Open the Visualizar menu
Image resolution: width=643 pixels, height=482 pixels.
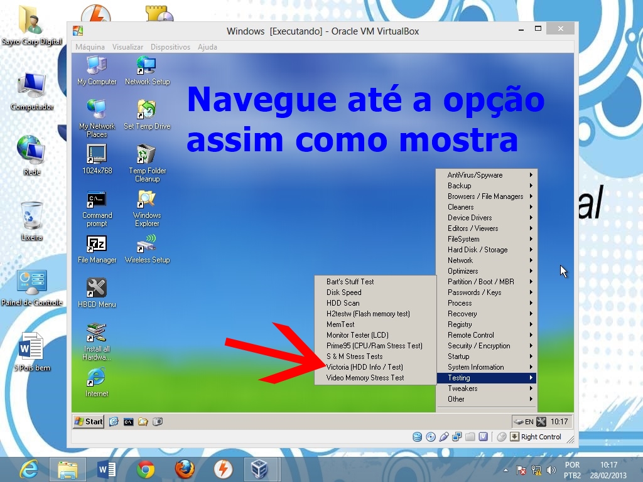tap(127, 46)
